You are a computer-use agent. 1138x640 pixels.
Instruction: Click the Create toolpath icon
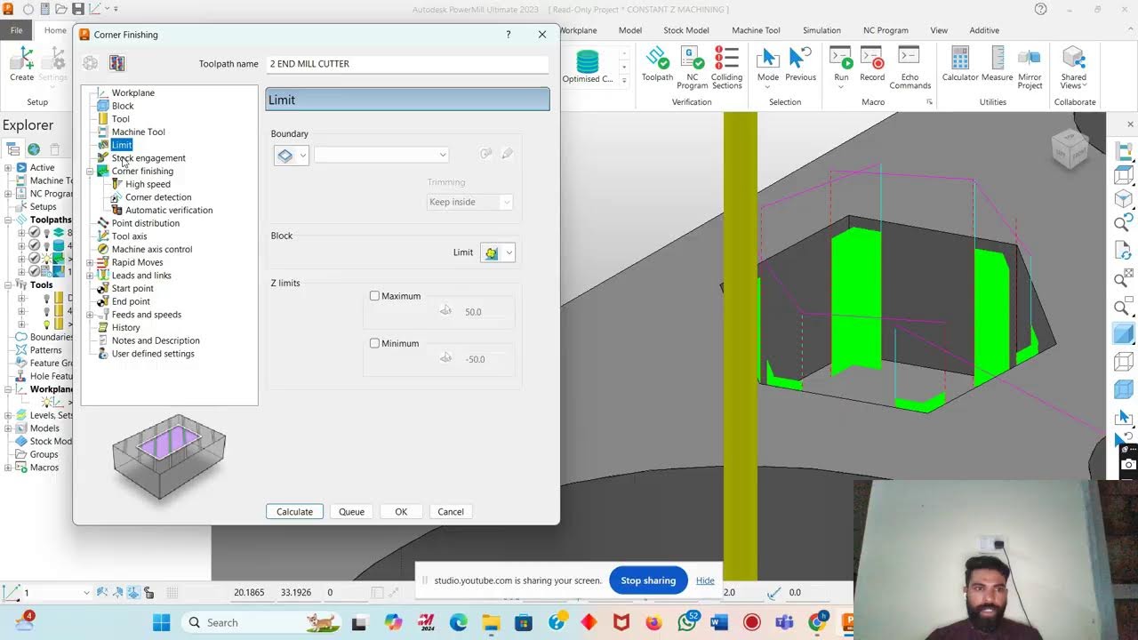(21, 65)
